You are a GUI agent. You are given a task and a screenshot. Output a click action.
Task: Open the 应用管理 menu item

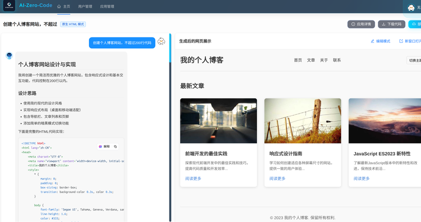[x=107, y=6]
